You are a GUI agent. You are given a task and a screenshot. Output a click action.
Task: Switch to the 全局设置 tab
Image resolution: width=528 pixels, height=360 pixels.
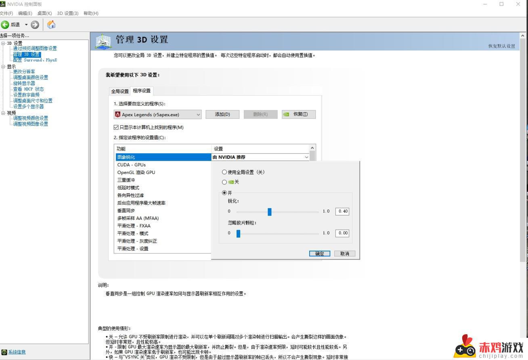pyautogui.click(x=120, y=91)
